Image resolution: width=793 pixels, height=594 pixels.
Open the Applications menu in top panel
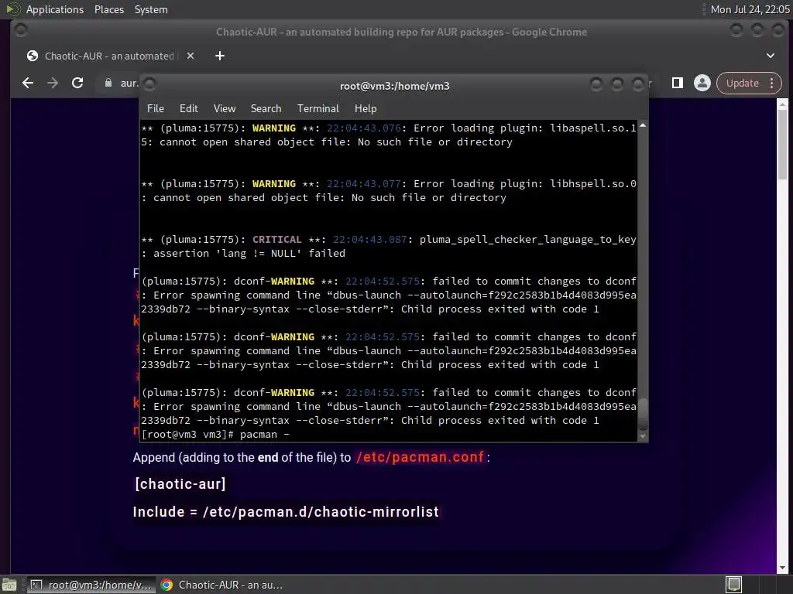click(x=55, y=9)
